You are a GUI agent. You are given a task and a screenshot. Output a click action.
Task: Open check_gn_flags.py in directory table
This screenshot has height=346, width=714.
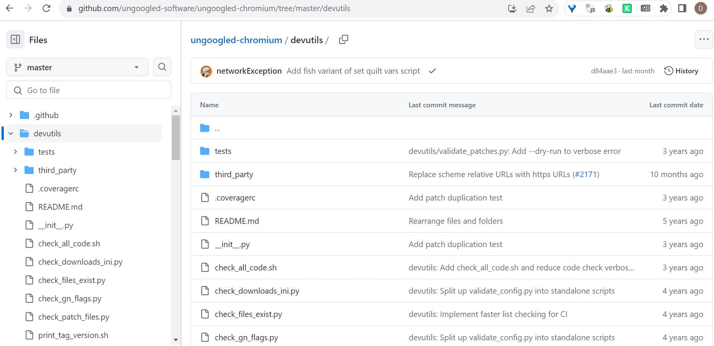pos(246,338)
